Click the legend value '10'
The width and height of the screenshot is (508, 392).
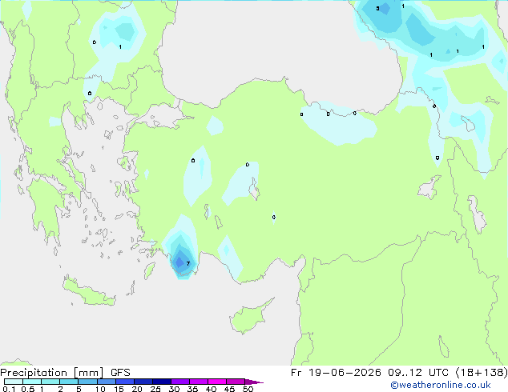[100, 389]
